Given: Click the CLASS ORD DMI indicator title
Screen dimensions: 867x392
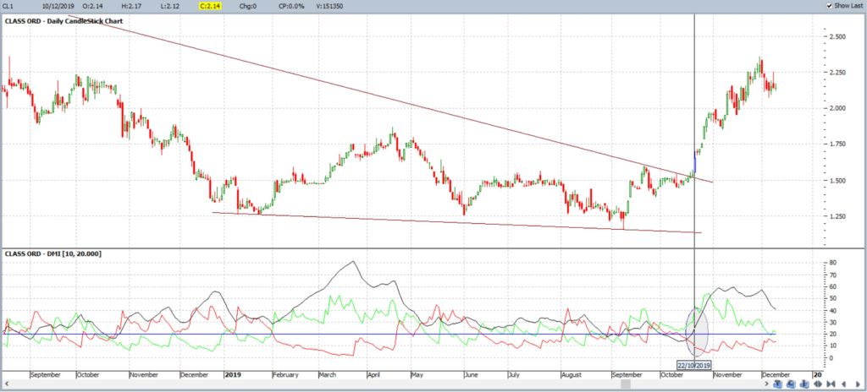Looking at the screenshot, I should tap(52, 253).
